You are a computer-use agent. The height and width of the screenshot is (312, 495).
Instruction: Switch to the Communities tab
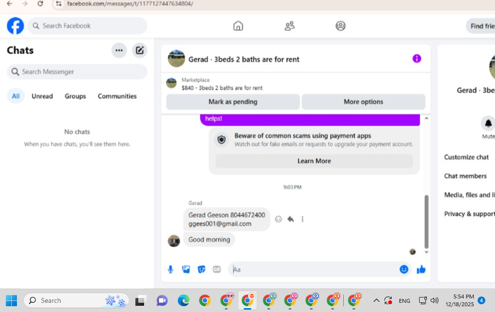[117, 96]
